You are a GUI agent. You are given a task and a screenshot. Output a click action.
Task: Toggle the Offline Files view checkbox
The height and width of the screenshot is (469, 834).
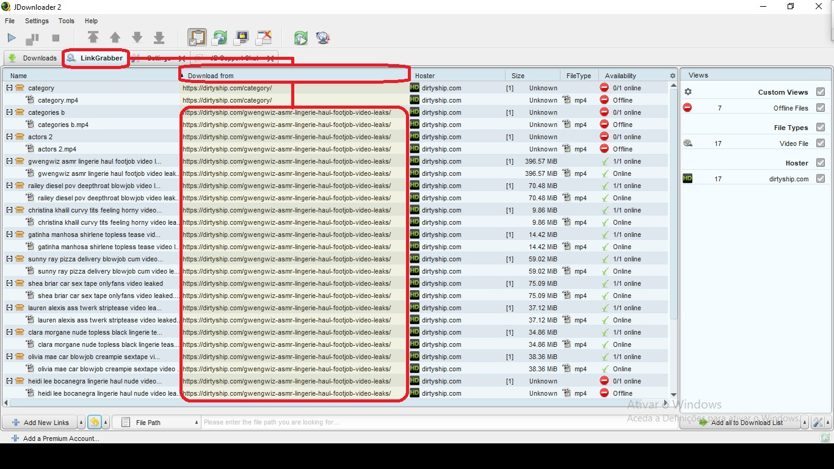click(x=820, y=107)
